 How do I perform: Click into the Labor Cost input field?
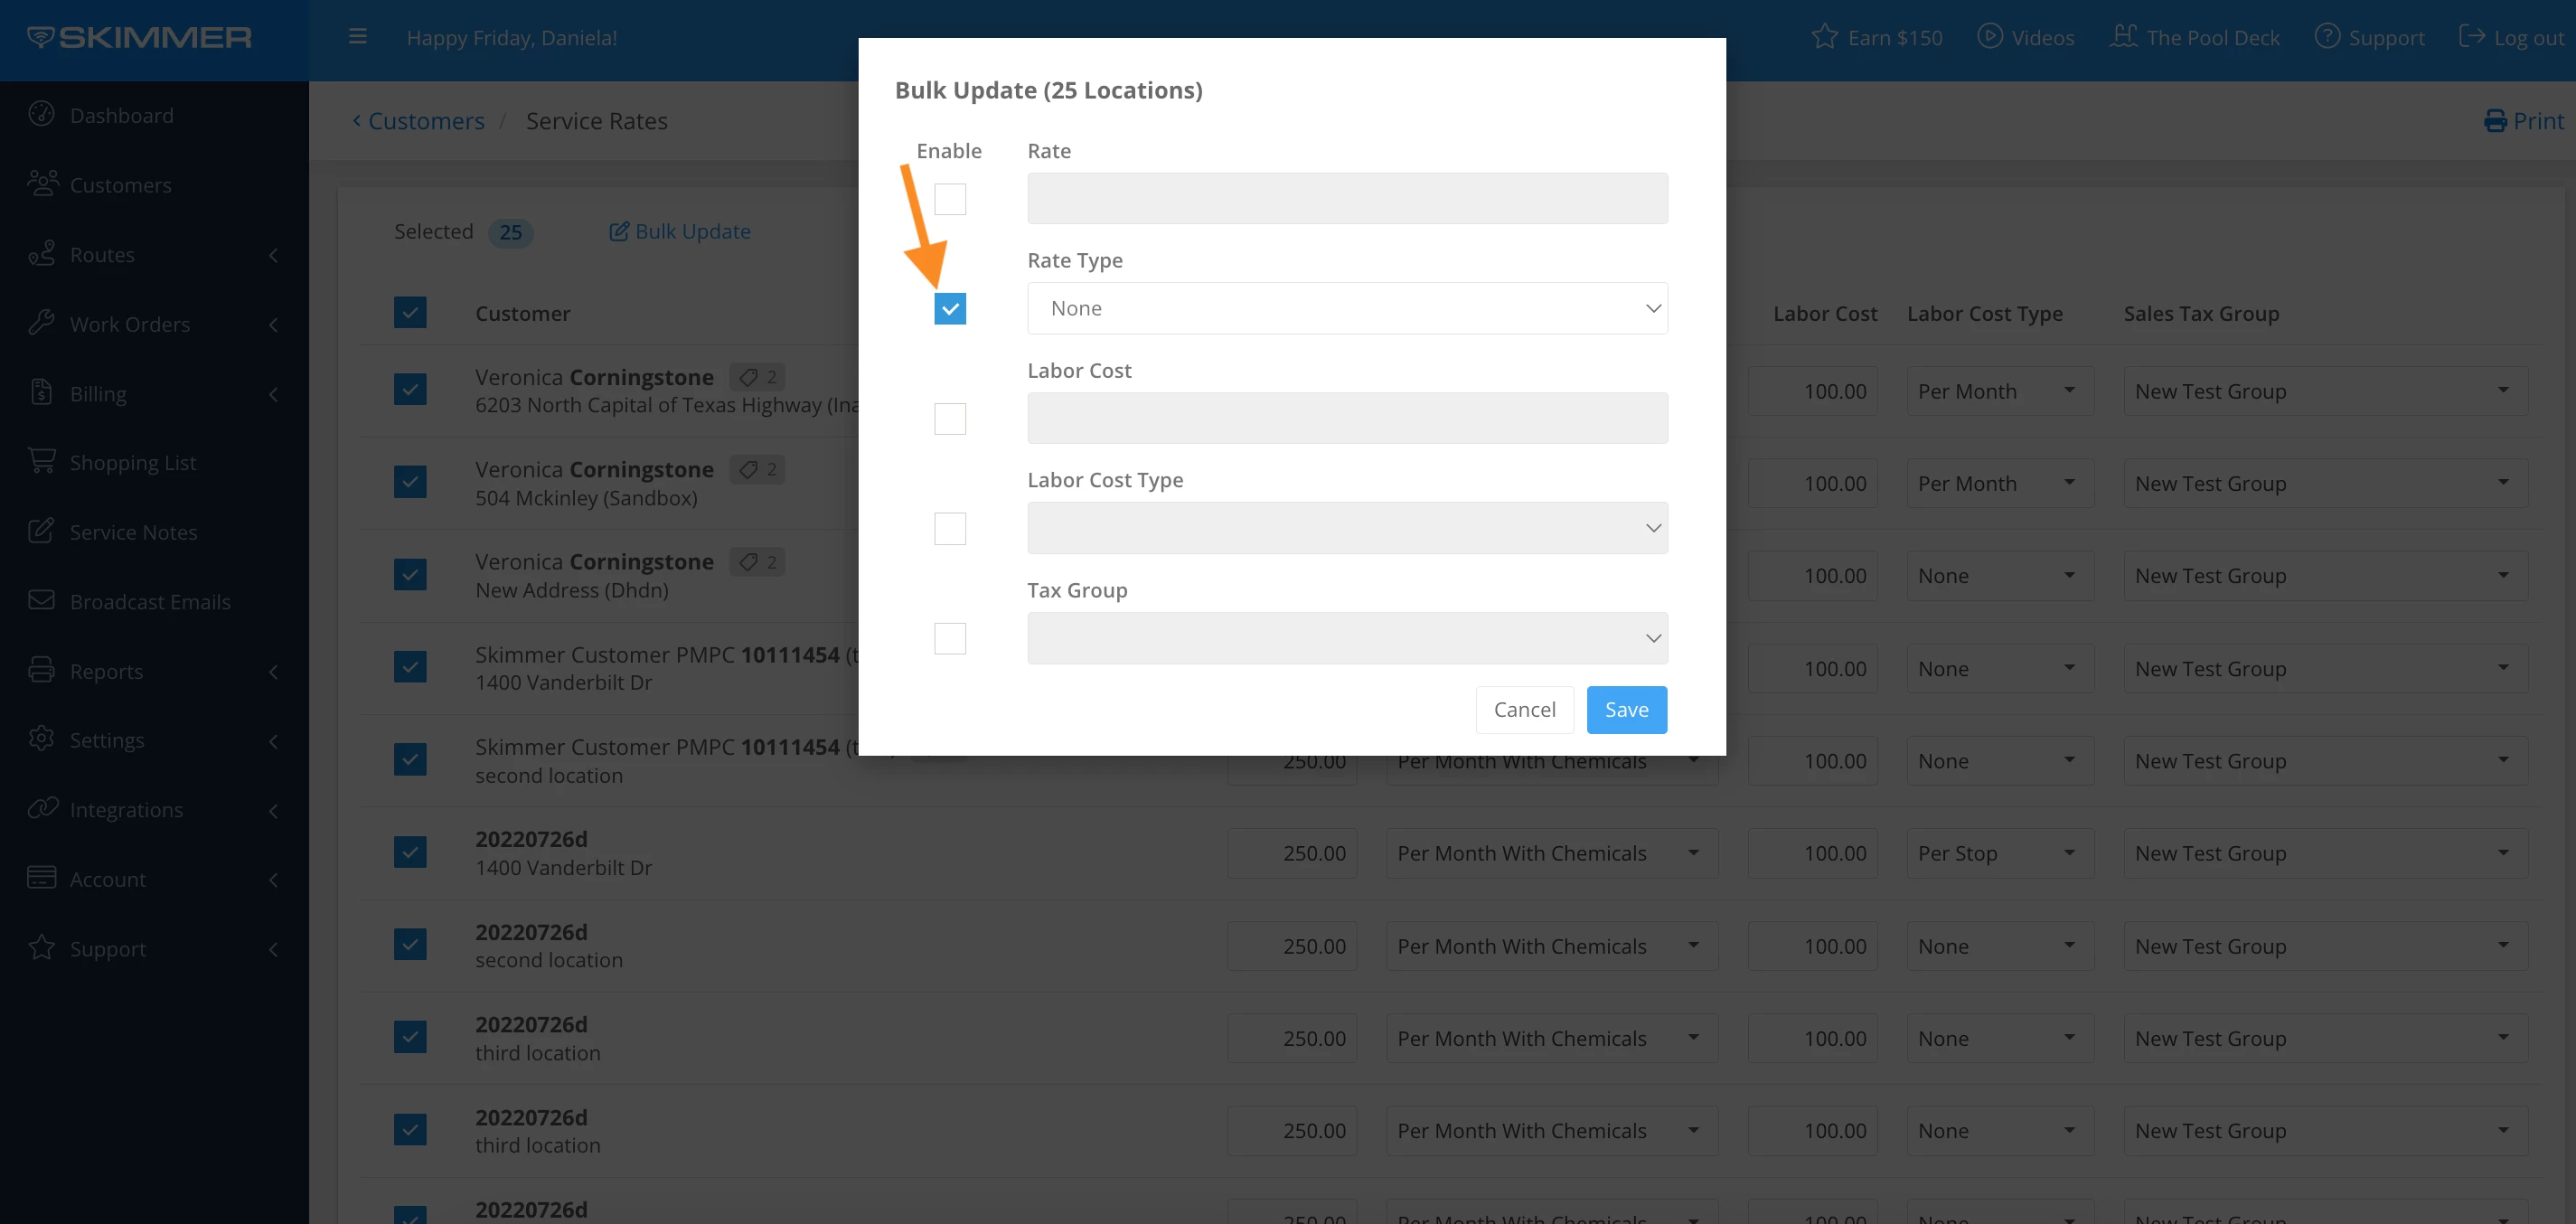(x=1346, y=418)
